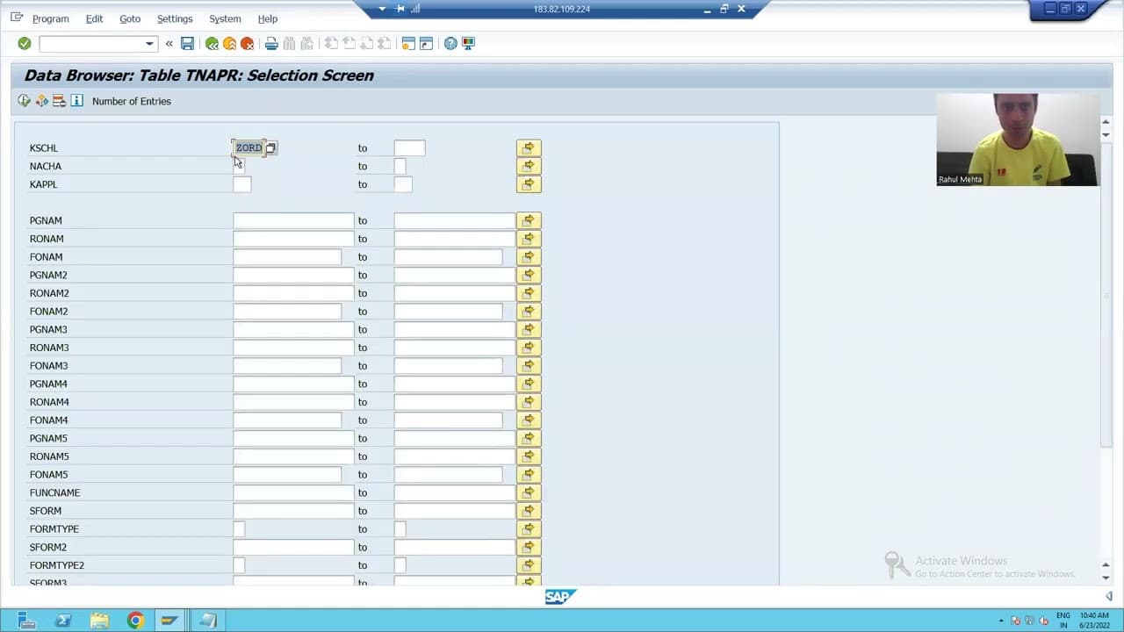
Task: Click the SFORM2 lower limit input field
Action: [x=293, y=547]
